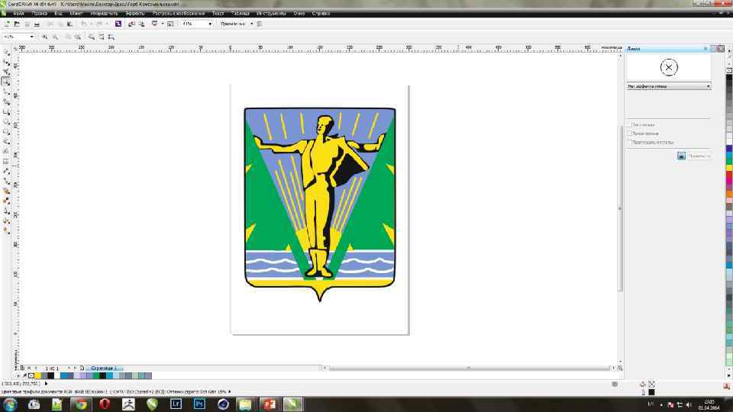Pick the yellow swatch in document palette
Viewport: 733px width, 412px height.
coord(37,375)
